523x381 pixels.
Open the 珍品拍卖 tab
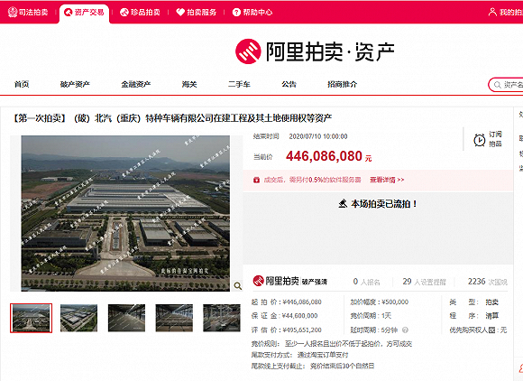point(140,13)
